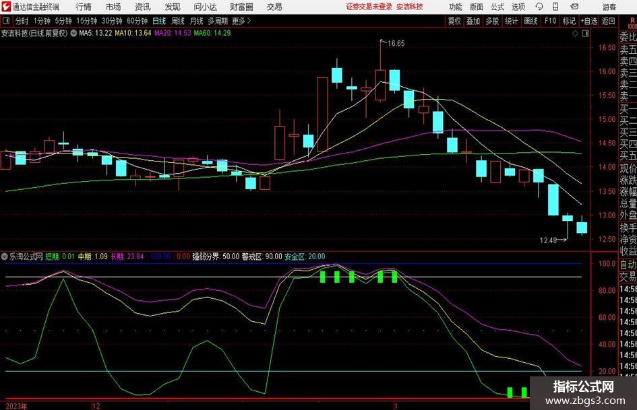
Task: Click the MA20: 14.53 value
Action: click(173, 33)
